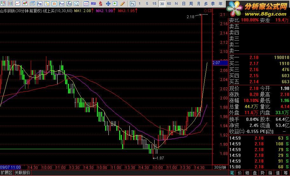This screenshot has width=290, height=176.
Task: Click the orange document icon
Action: 54,3
